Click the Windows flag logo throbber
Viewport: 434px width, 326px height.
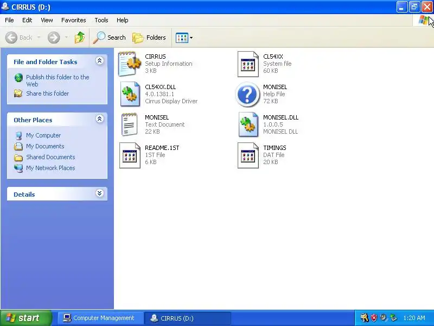point(423,20)
